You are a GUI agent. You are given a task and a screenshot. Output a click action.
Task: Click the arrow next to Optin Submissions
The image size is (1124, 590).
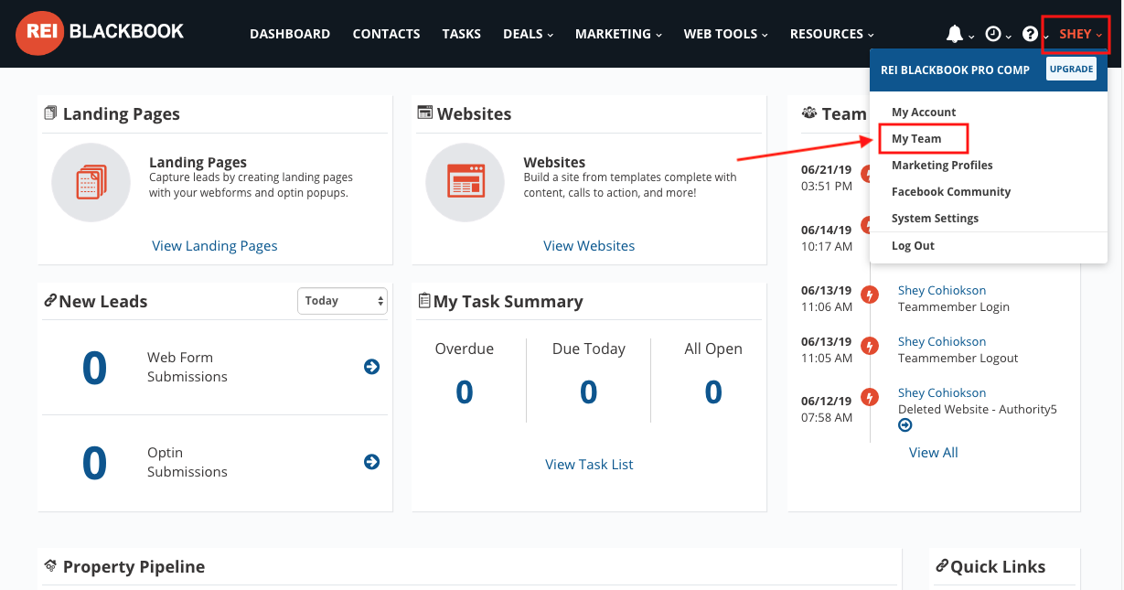(372, 462)
